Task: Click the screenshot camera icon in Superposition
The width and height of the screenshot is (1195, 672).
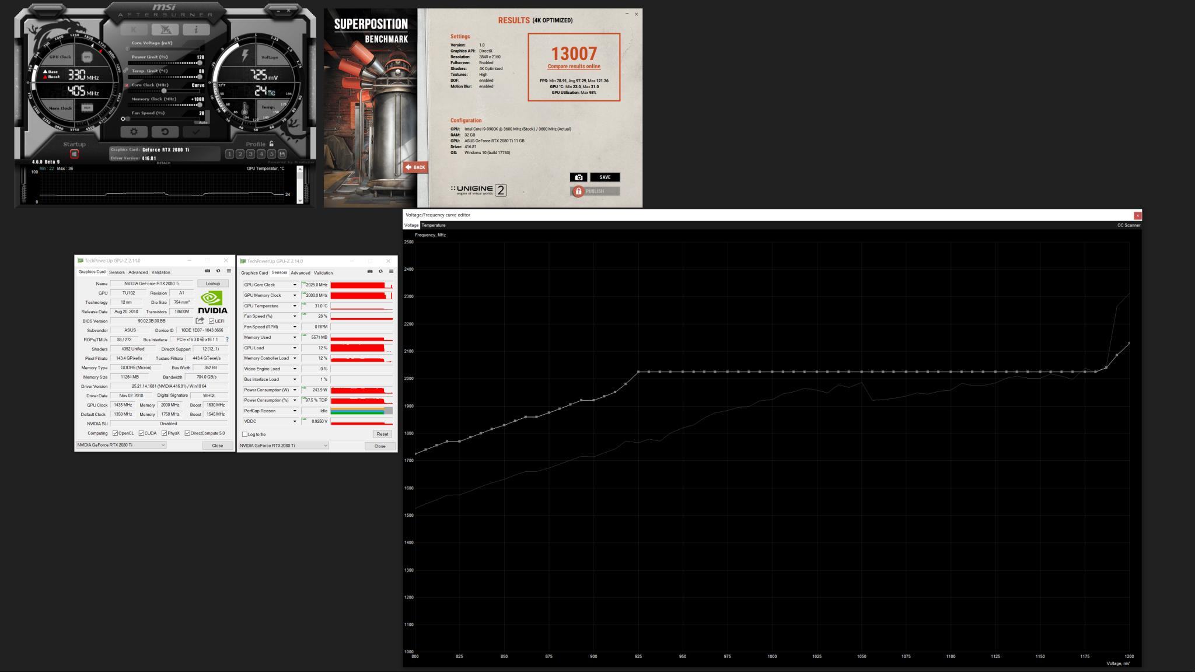Action: pyautogui.click(x=578, y=177)
